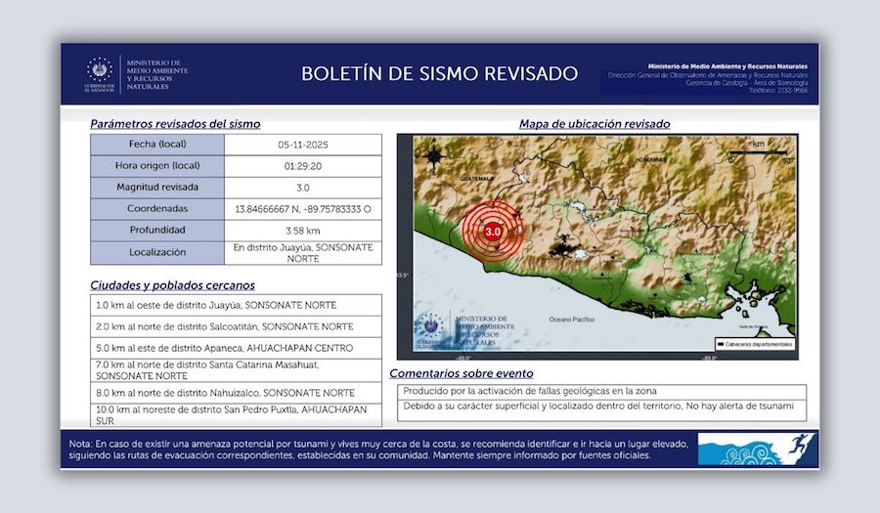Click the Apaneca, AHUACHAPAN CENTRO row
Viewport: 880px width, 513px height.
(x=237, y=348)
